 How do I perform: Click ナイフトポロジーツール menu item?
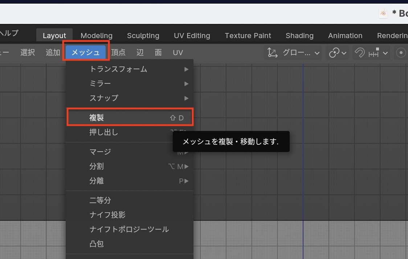129,229
